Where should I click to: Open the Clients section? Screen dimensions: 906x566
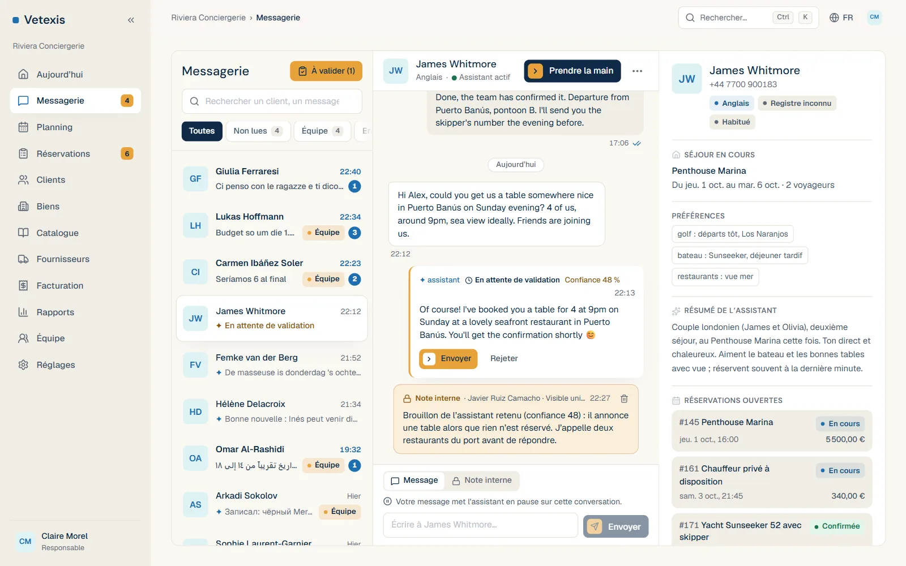pos(75,180)
